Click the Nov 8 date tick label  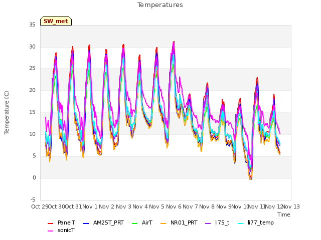point(207,206)
